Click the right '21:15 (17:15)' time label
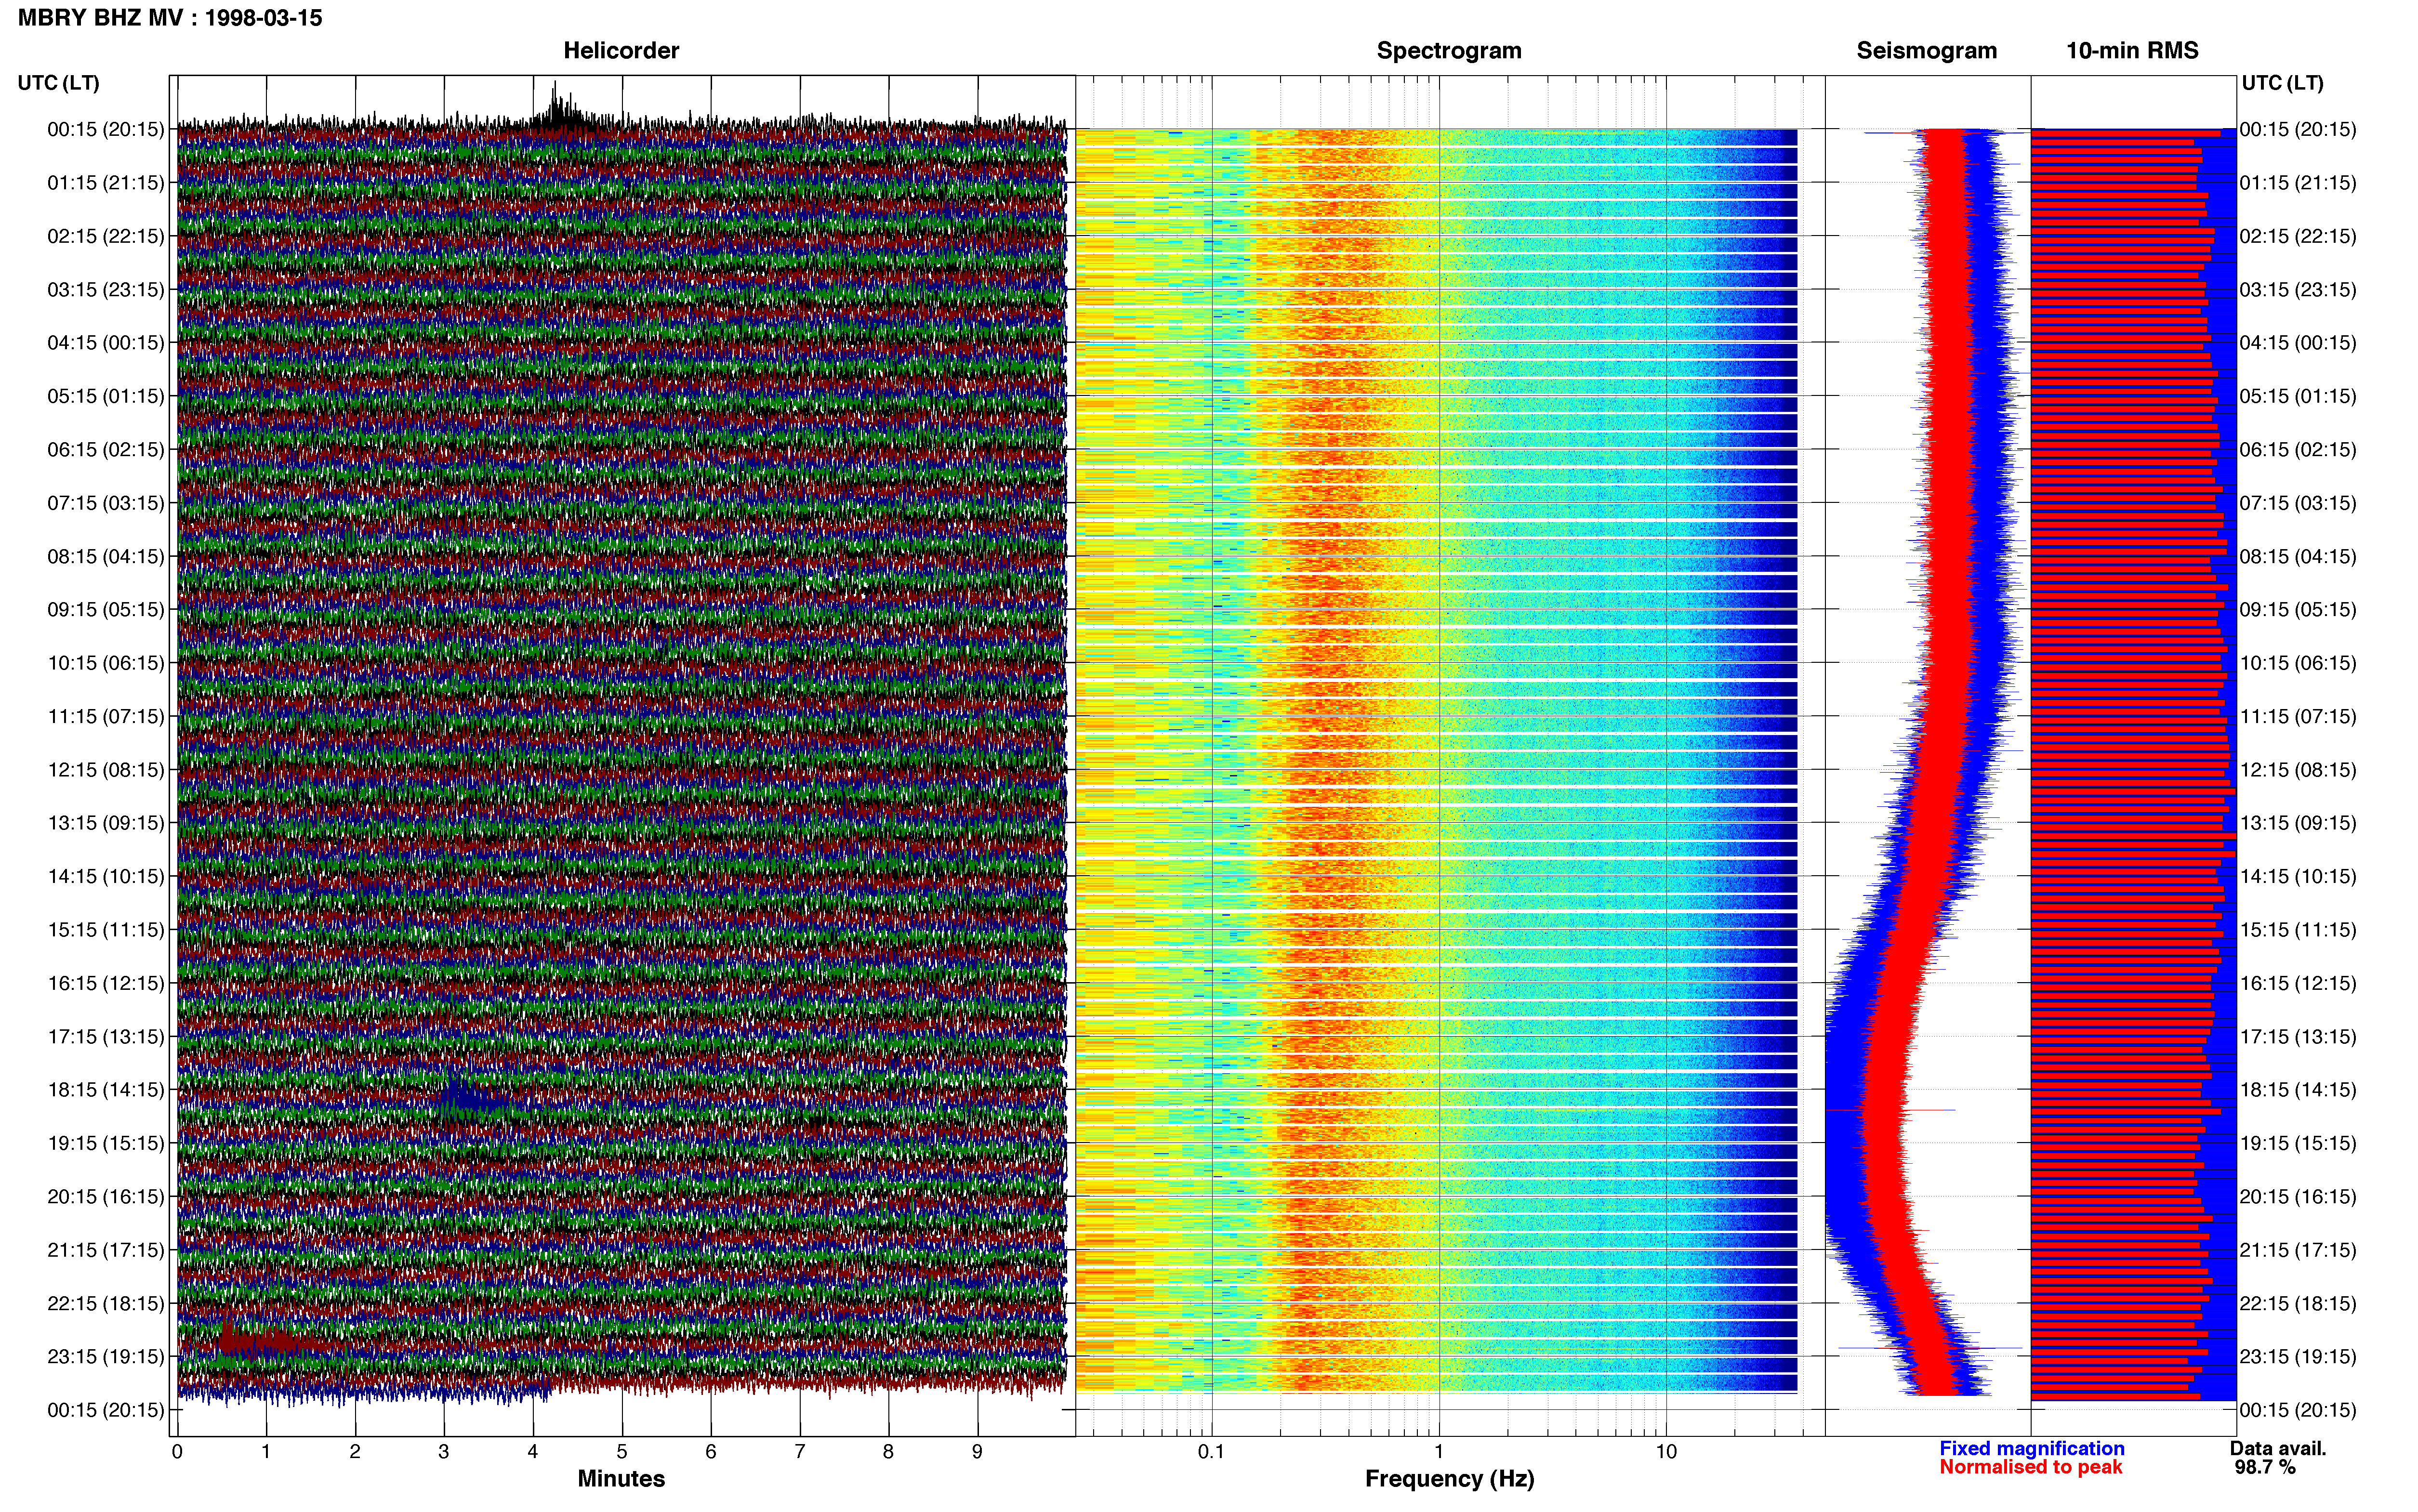Viewport: 2418px width, 1512px height. click(x=2297, y=1250)
